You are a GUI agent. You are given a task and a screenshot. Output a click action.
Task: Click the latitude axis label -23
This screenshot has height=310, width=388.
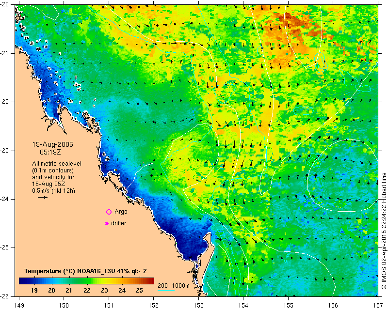[5, 151]
